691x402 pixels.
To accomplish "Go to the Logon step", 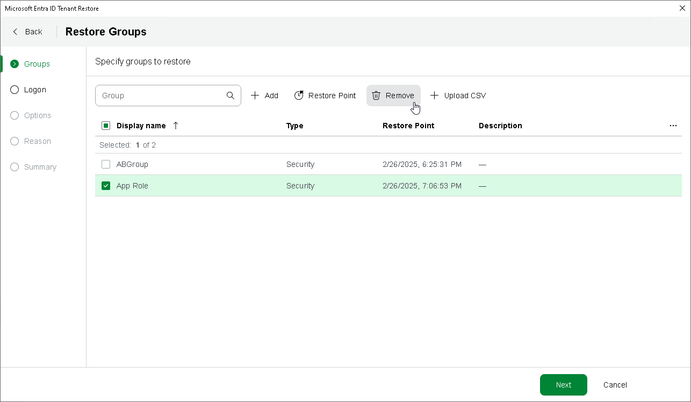I will (x=35, y=90).
